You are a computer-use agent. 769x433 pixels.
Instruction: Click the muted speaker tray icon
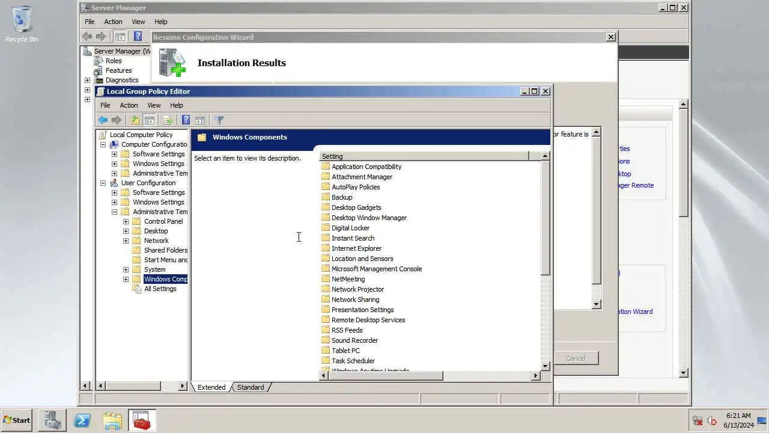coord(712,421)
